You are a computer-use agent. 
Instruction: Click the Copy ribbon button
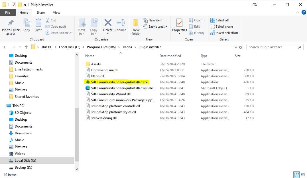tap(26, 25)
